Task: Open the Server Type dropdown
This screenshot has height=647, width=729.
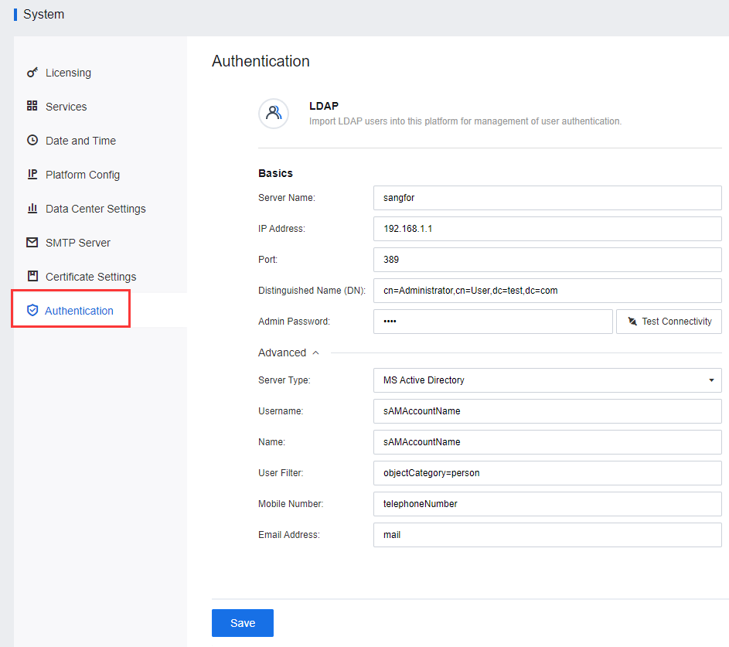Action: pyautogui.click(x=547, y=380)
